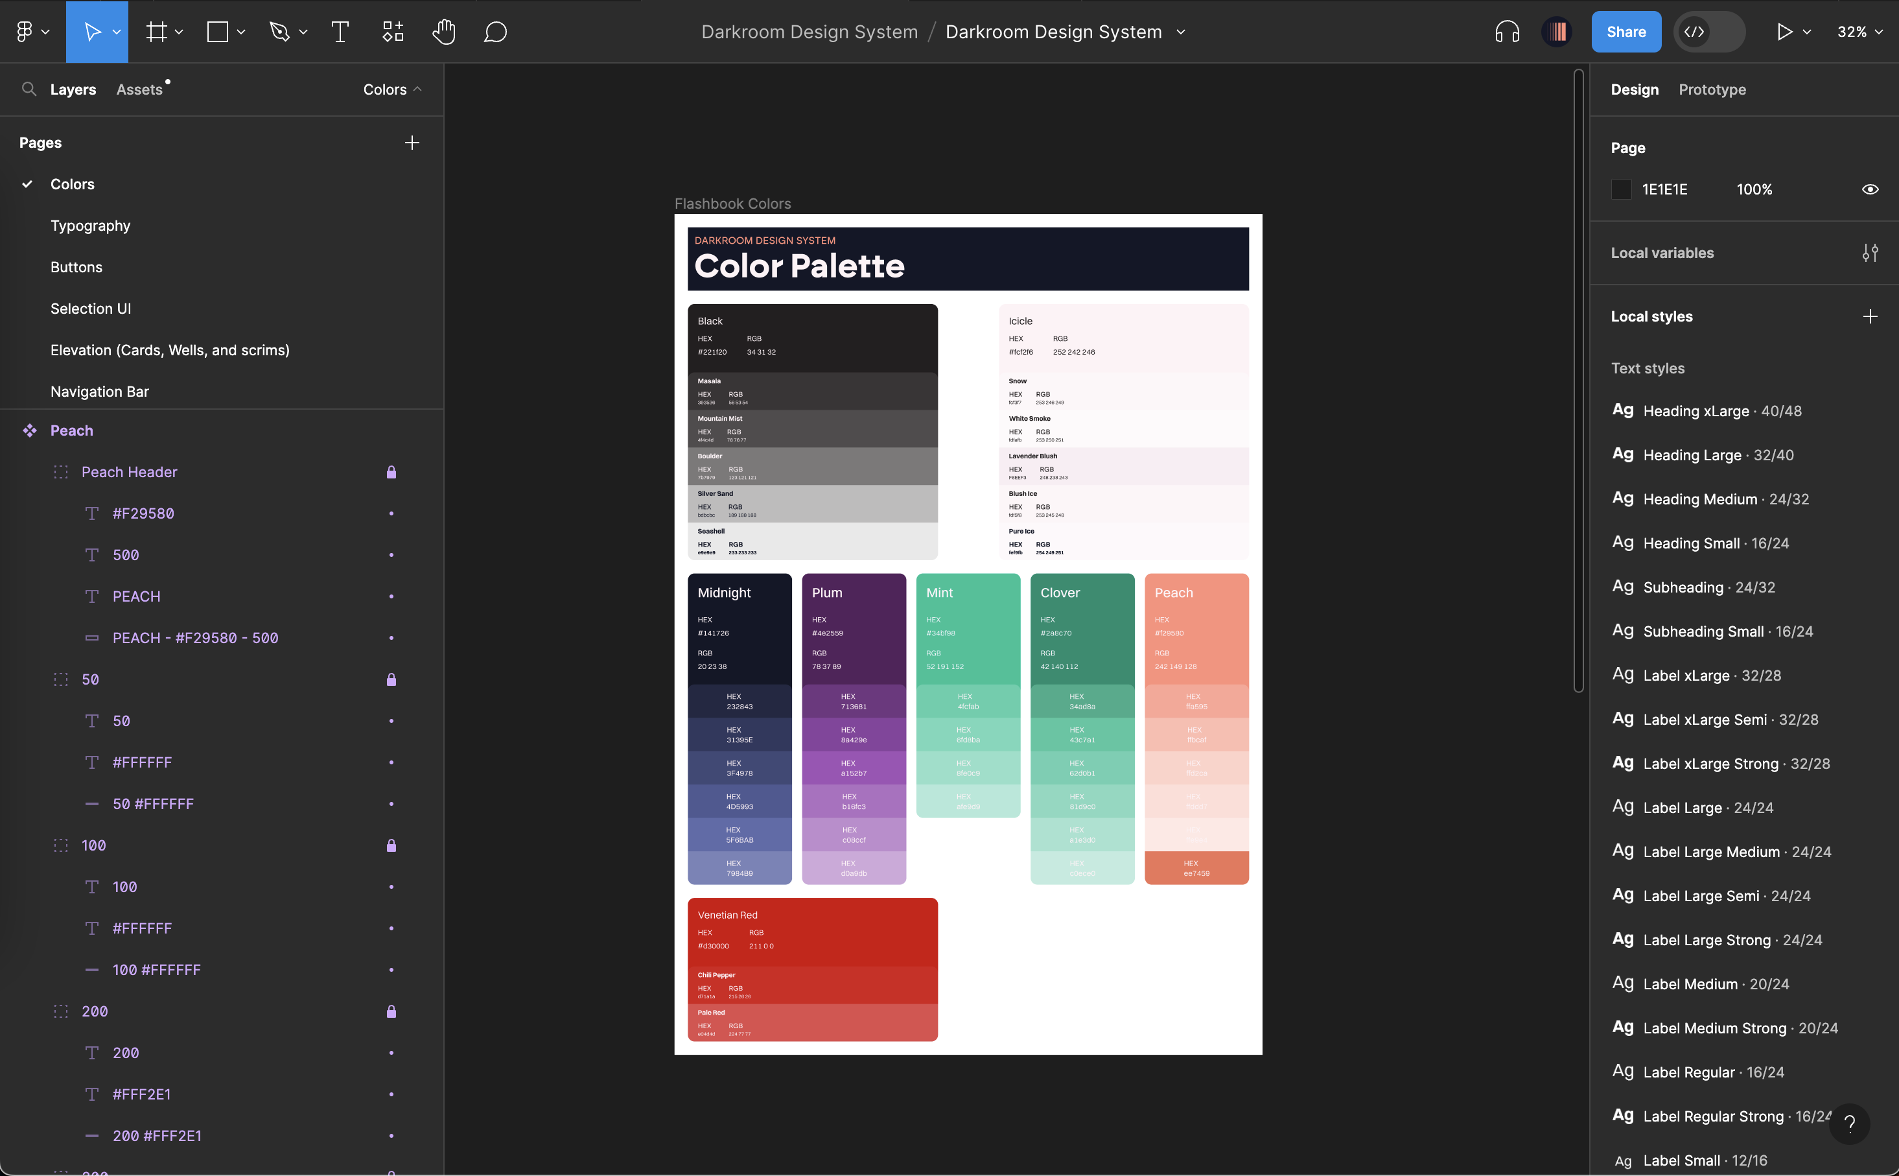1899x1176 pixels.
Task: Unlock the 100 group layer
Action: click(x=391, y=845)
